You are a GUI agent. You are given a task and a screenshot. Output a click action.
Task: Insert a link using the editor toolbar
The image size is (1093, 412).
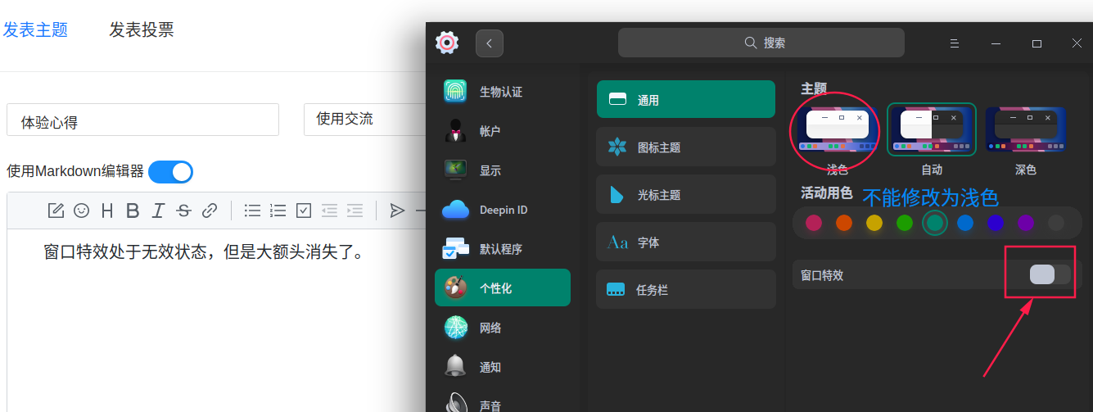pos(210,211)
